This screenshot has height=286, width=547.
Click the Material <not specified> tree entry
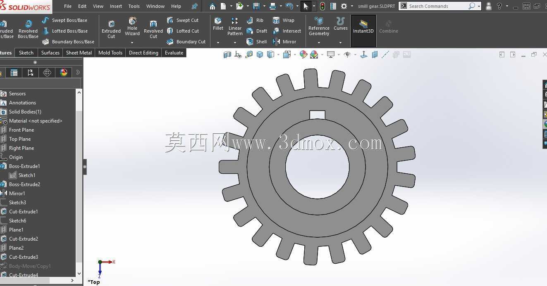pyautogui.click(x=36, y=121)
